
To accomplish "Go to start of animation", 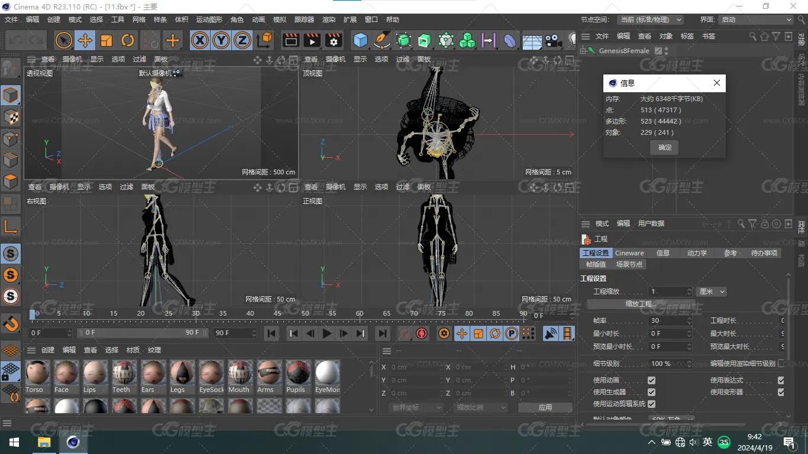I will 272,333.
